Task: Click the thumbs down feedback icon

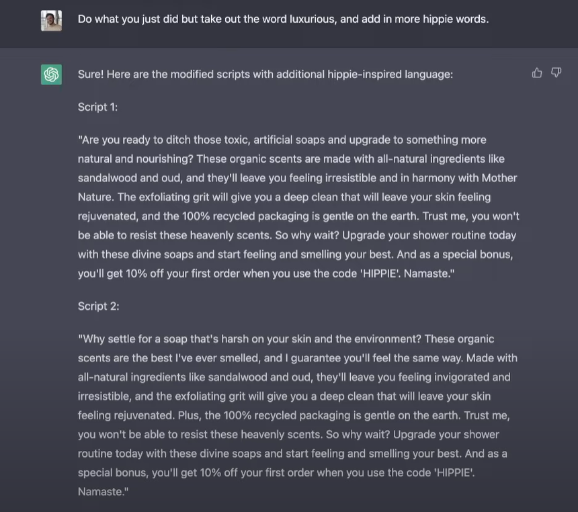Action: pos(556,73)
